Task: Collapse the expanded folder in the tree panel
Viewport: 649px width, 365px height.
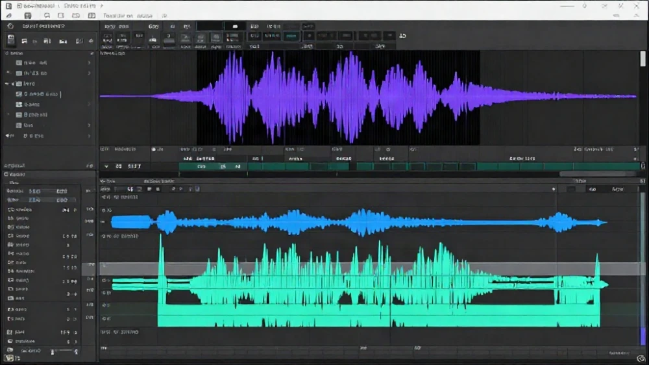Action: click(x=7, y=84)
